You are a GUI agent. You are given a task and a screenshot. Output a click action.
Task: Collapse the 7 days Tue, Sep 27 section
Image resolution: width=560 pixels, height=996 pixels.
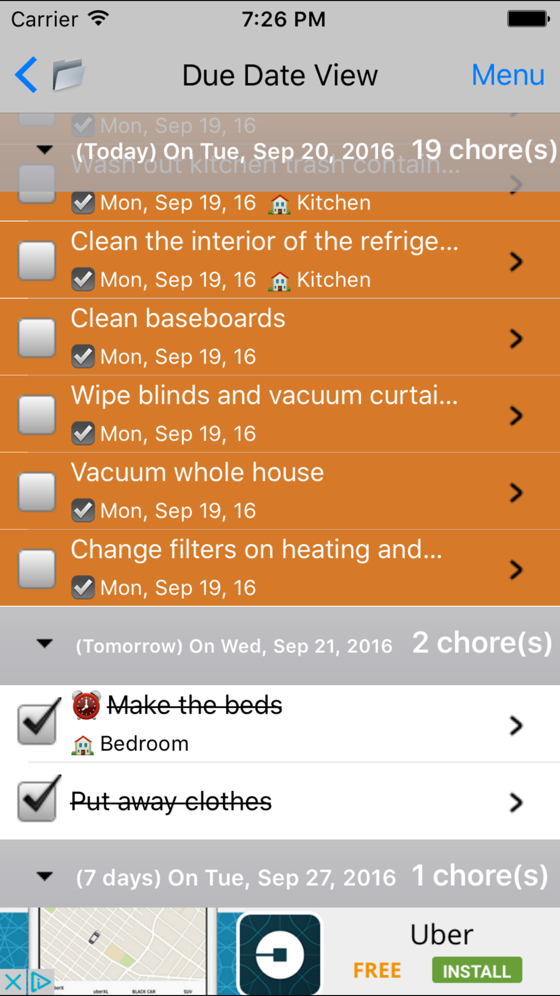tap(45, 876)
